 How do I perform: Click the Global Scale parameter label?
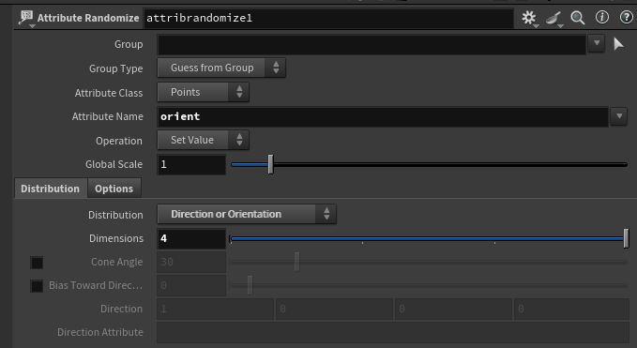(x=114, y=164)
